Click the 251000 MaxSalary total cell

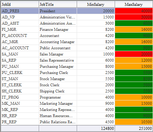click(x=134, y=128)
